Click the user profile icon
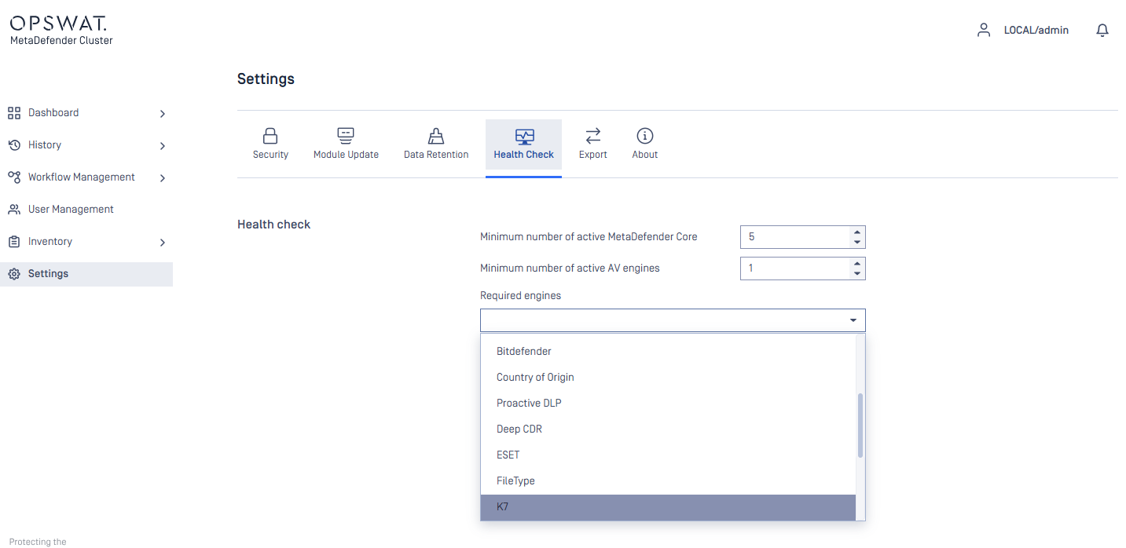The image size is (1126, 548). [983, 30]
